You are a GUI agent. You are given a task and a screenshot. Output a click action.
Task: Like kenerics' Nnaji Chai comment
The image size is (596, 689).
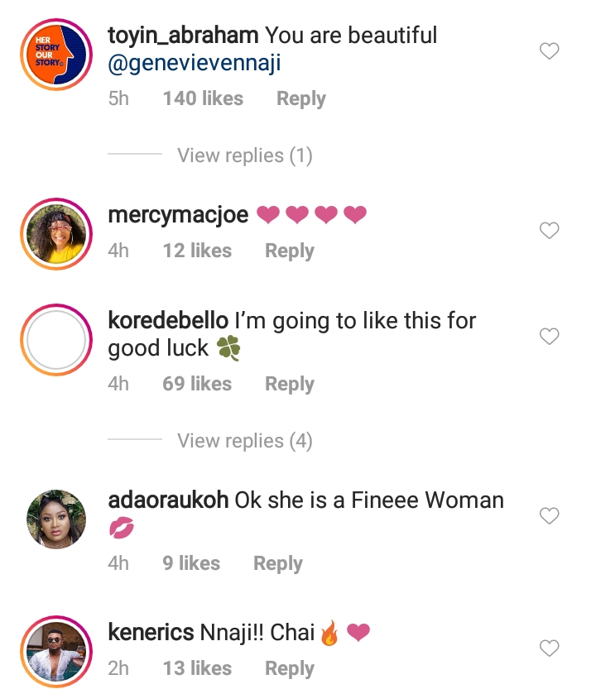coord(550,647)
